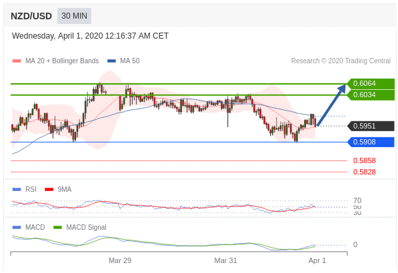398x273 pixels.
Task: Click the red 0.5858 support label
Action: click(x=364, y=160)
